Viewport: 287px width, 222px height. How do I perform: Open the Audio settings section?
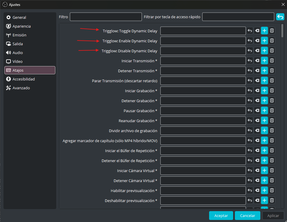30,53
